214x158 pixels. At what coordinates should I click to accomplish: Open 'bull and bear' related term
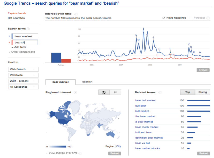coord(144,132)
